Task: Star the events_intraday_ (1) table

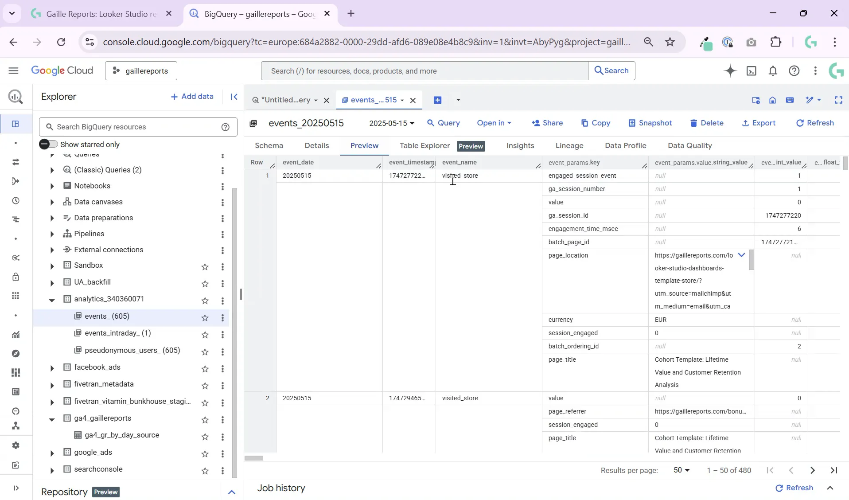Action: pyautogui.click(x=205, y=335)
